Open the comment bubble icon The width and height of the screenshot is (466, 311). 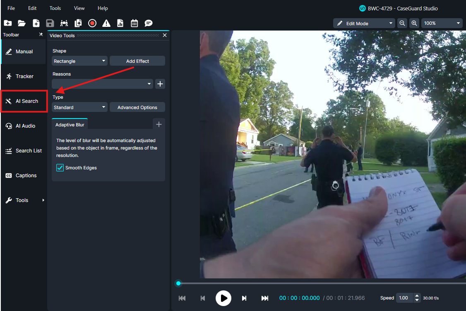[x=149, y=23]
